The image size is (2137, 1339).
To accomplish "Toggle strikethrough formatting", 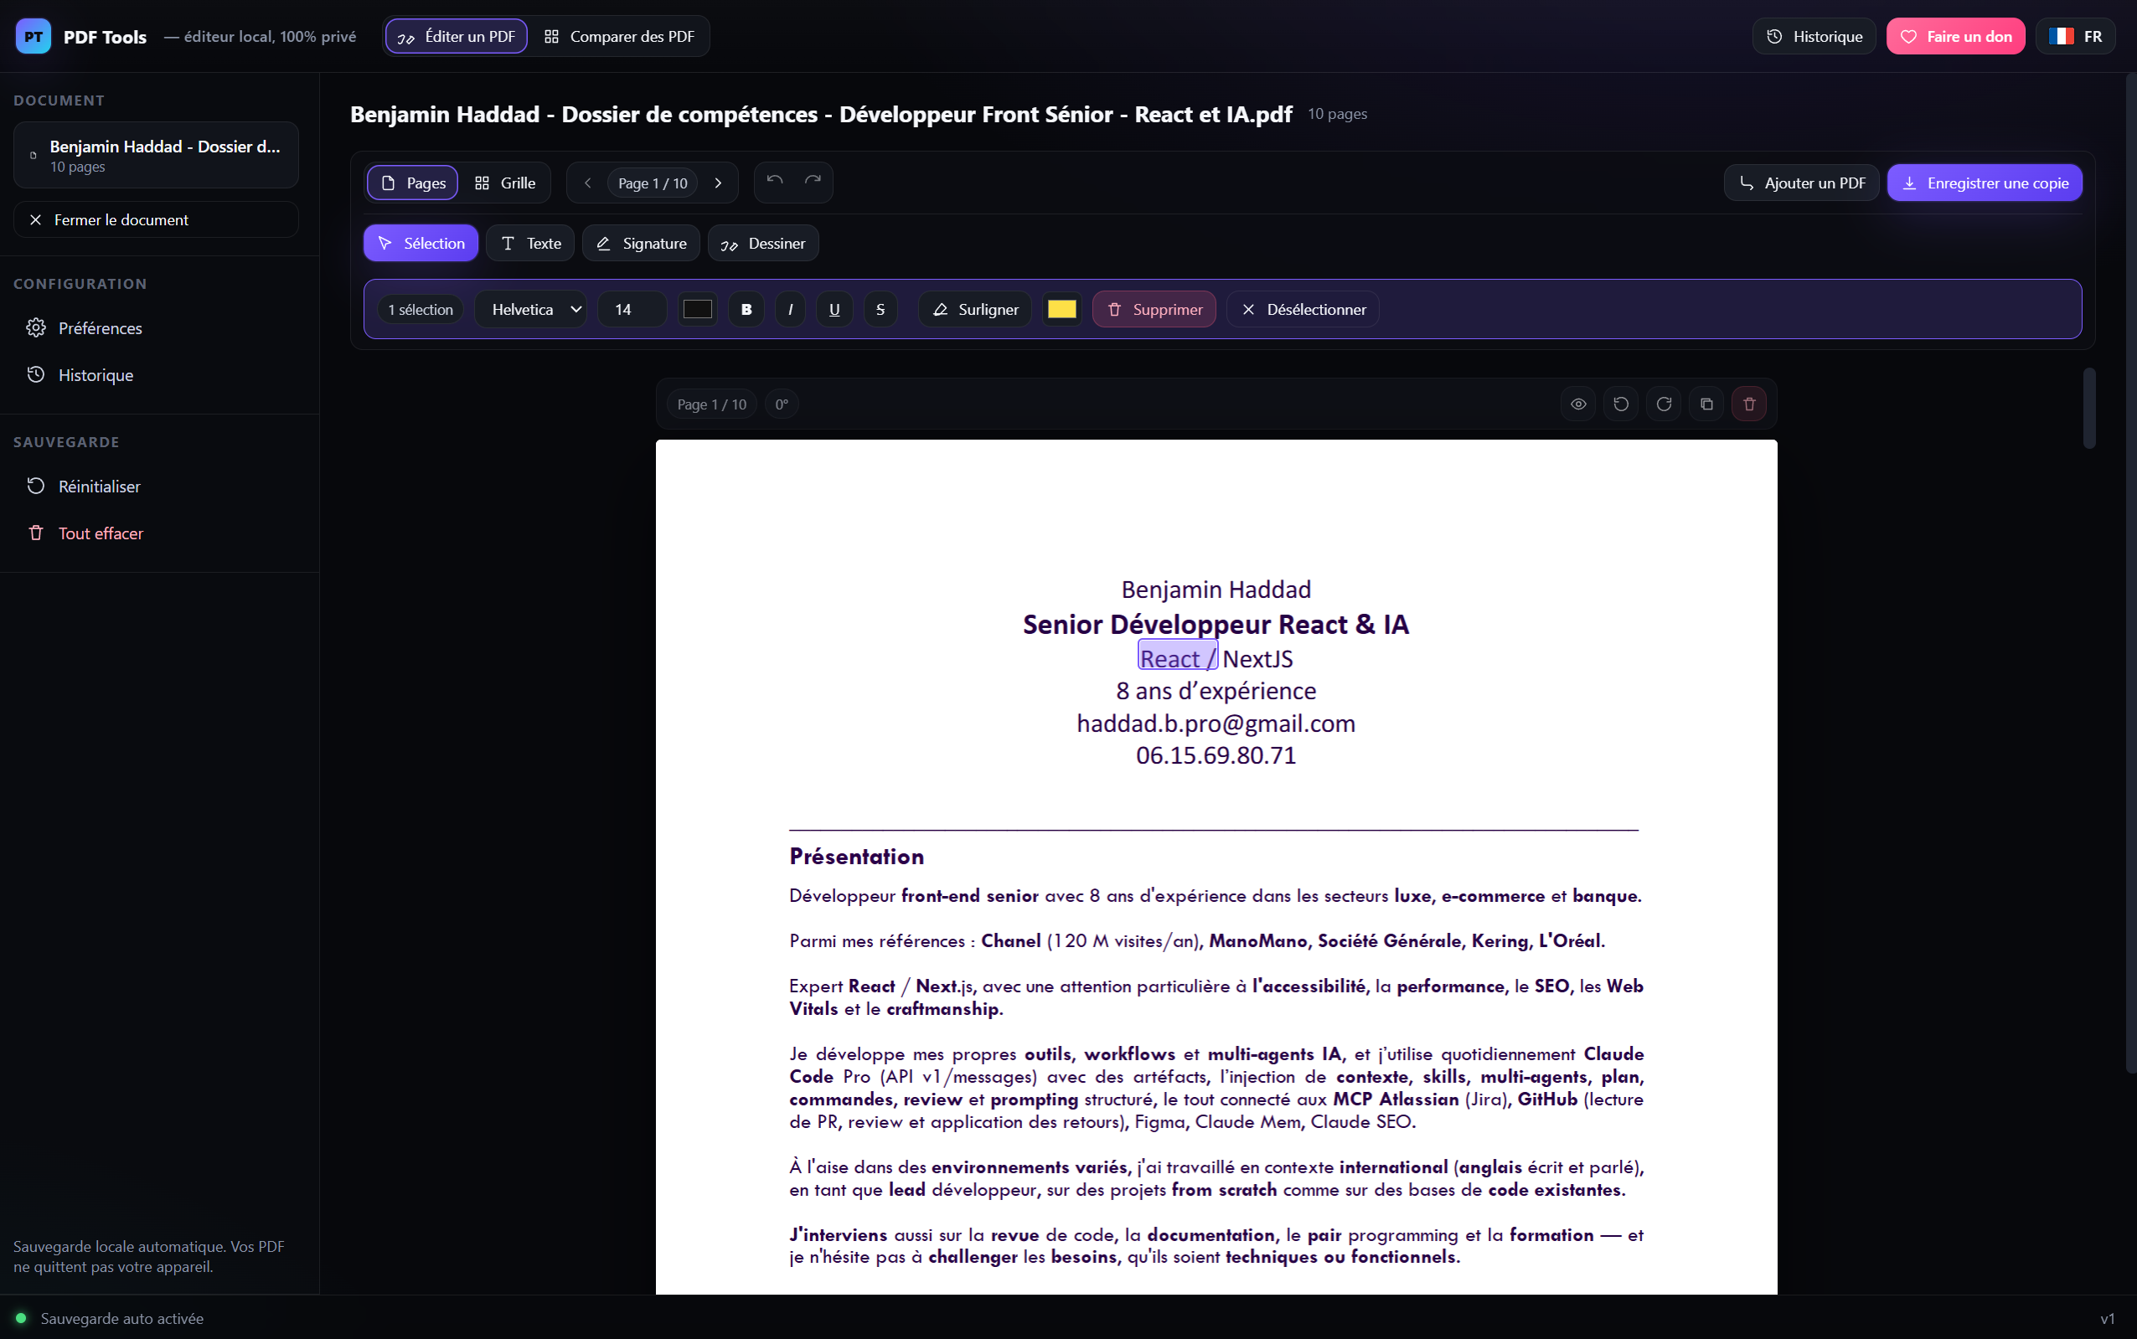I will click(x=880, y=309).
